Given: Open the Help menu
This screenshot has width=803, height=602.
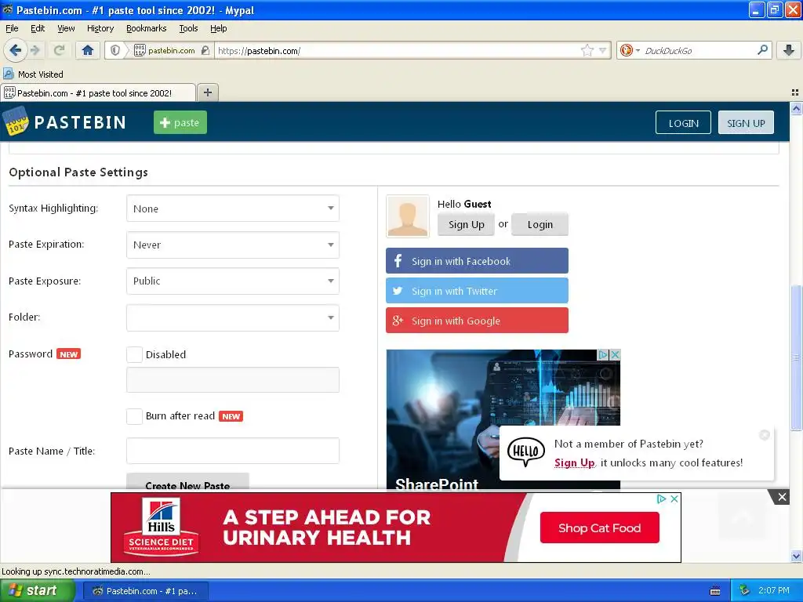Looking at the screenshot, I should 218,28.
